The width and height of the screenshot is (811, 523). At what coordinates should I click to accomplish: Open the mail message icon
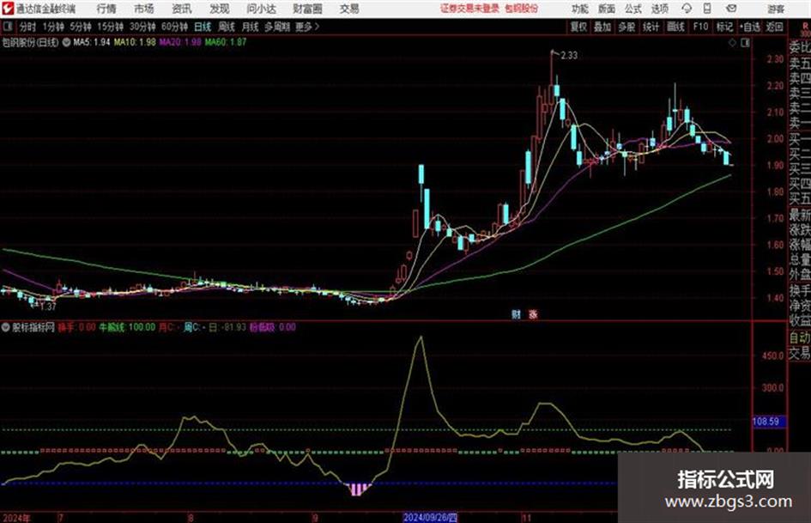731,9
